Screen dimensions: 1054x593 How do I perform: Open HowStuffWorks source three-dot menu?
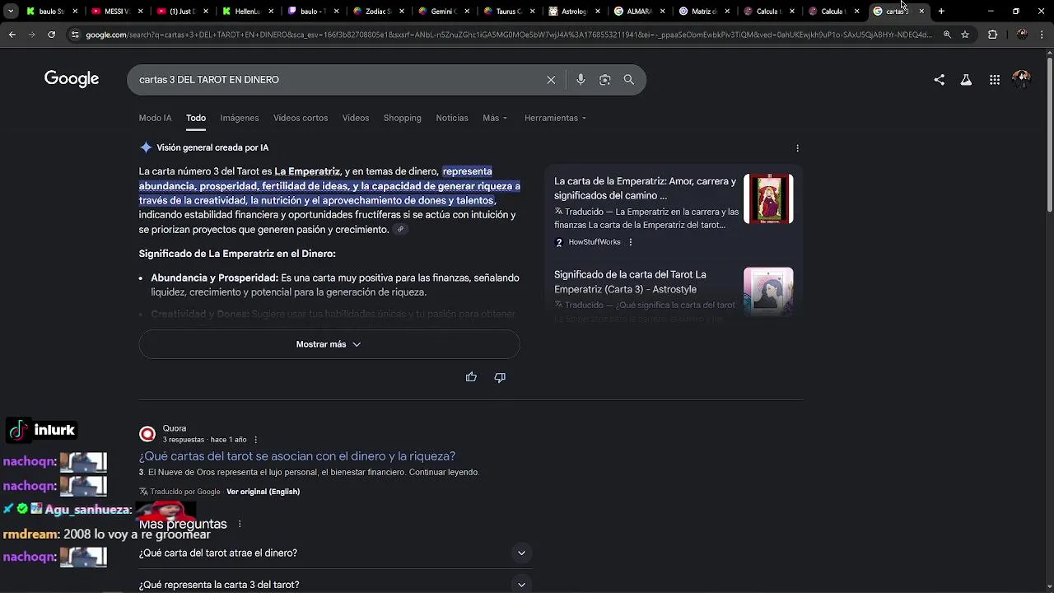coord(631,242)
